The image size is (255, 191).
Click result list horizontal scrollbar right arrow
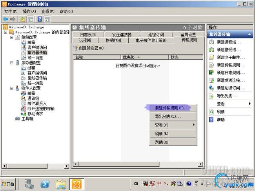tap(201, 164)
